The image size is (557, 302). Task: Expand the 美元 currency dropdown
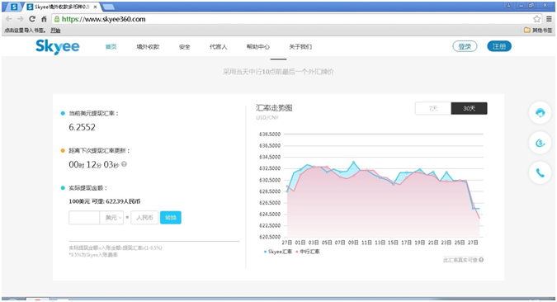tap(111, 218)
